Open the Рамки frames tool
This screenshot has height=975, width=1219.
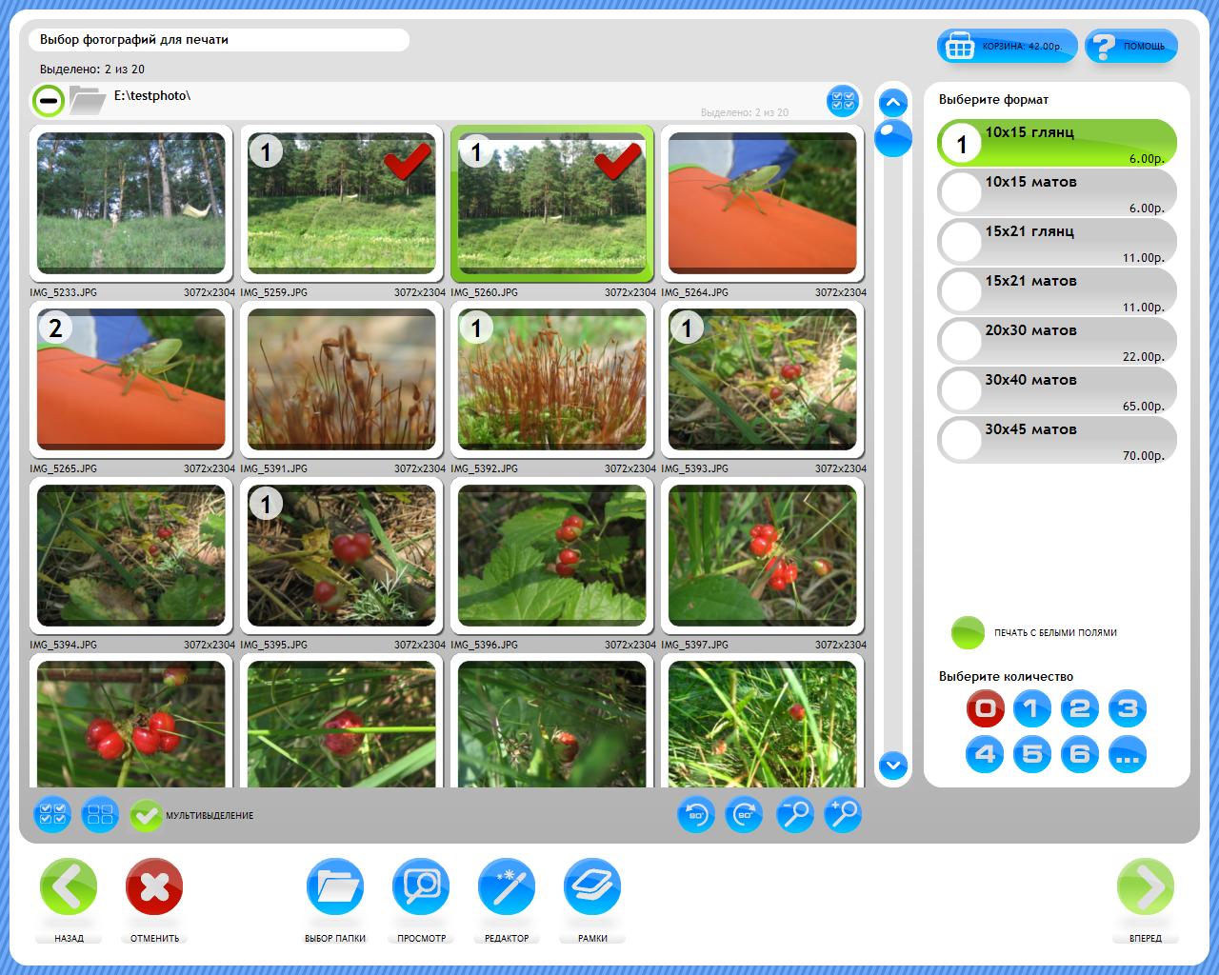pos(592,887)
